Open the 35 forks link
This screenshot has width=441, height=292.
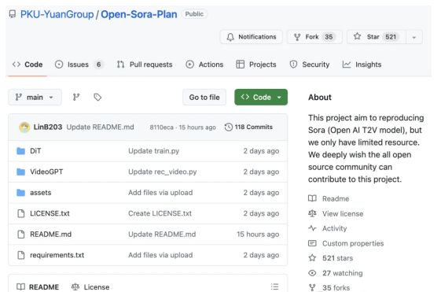point(329,288)
